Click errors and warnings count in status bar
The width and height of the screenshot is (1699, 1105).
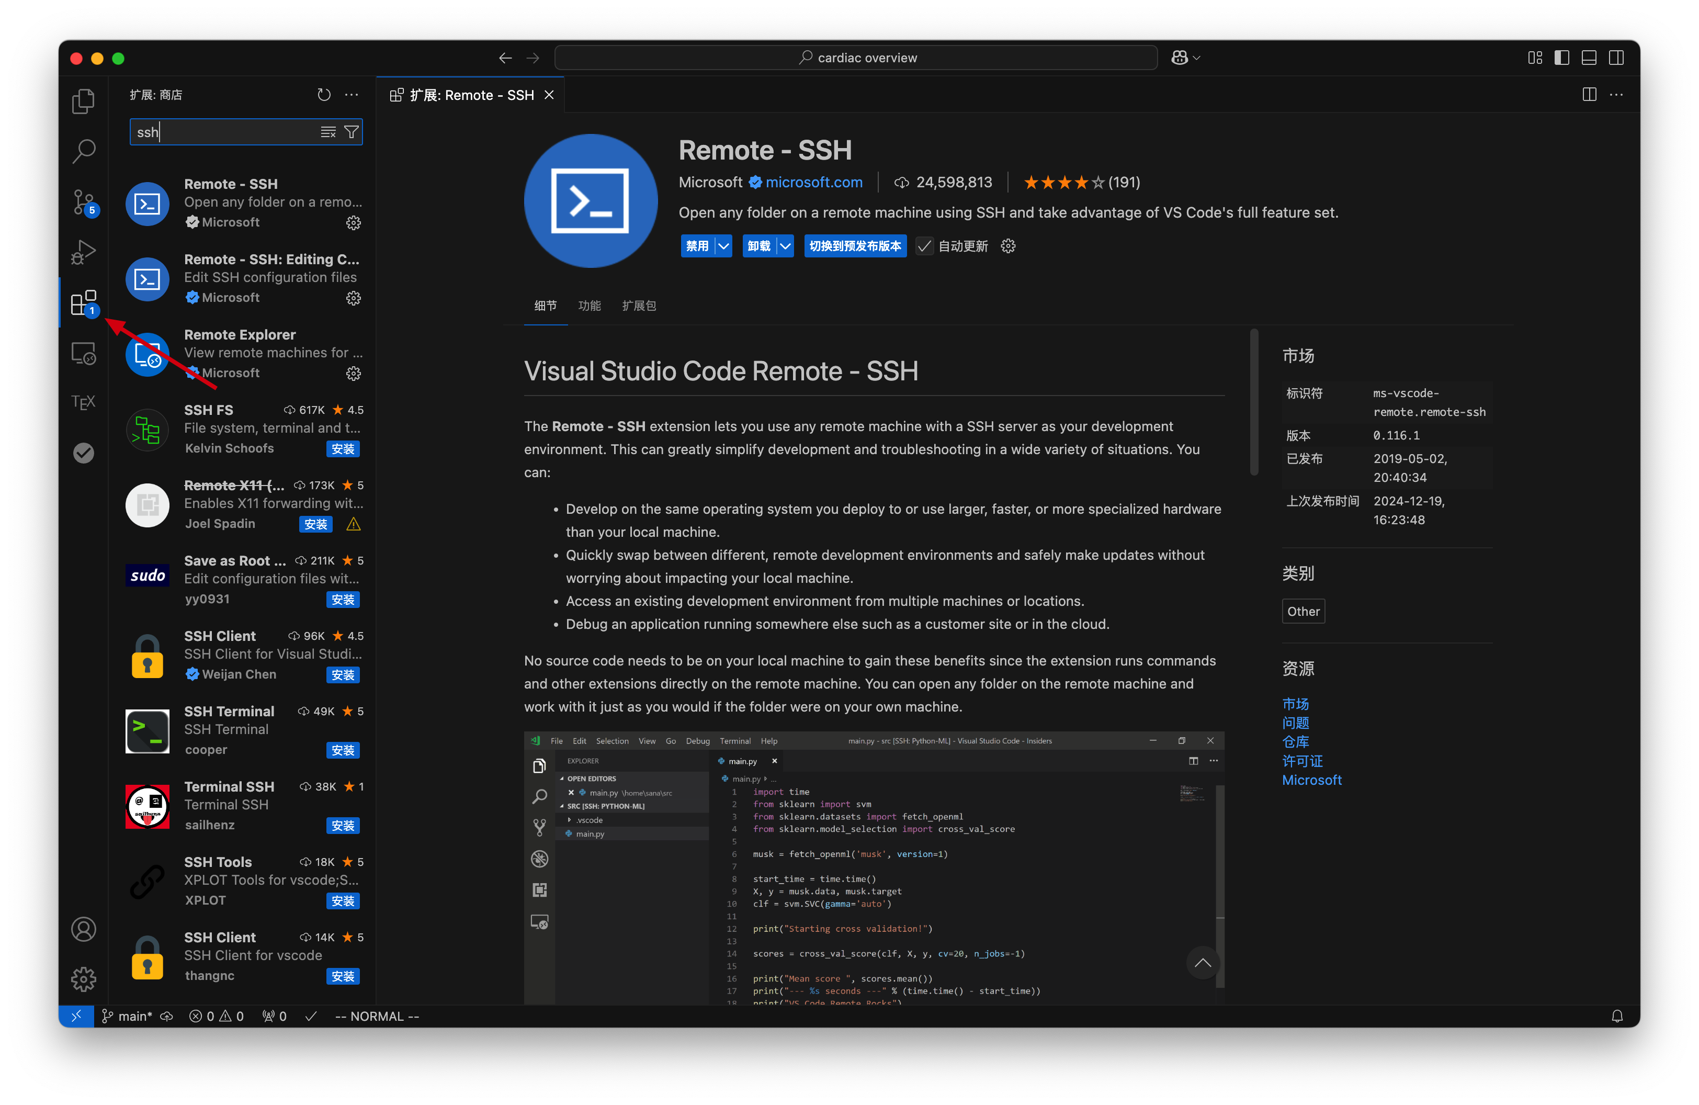coord(217,1016)
